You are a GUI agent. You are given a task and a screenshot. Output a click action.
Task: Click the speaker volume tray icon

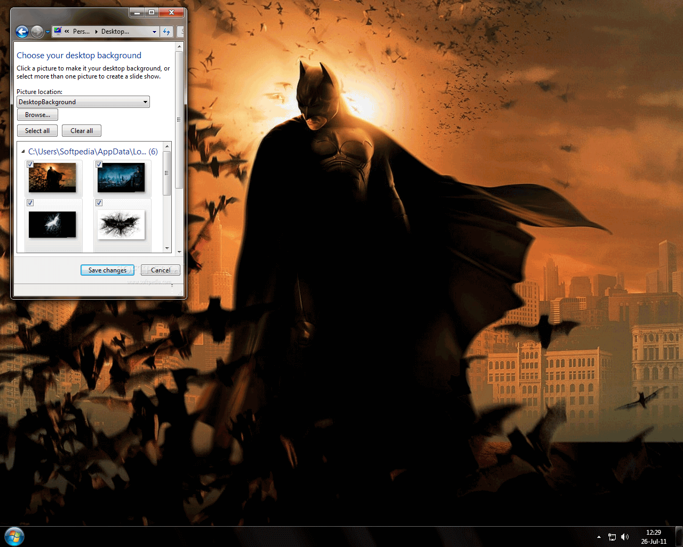point(625,537)
